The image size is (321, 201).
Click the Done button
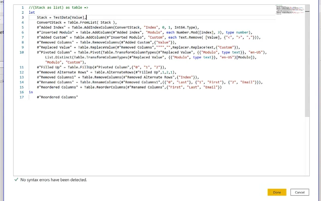[x=277, y=192]
